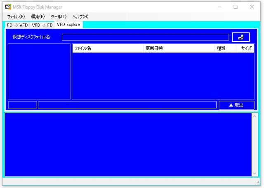Open the ファイル(F) menu
Viewport: 264px width, 188px height.
click(16, 16)
